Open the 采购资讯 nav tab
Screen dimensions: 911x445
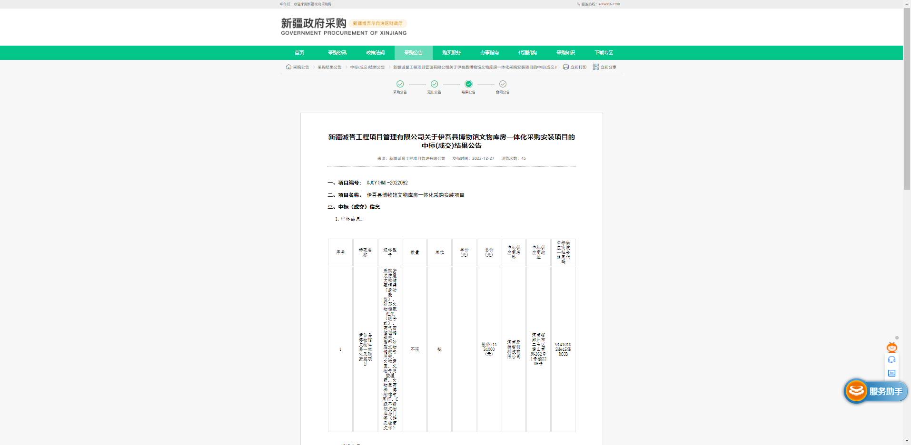pyautogui.click(x=337, y=53)
